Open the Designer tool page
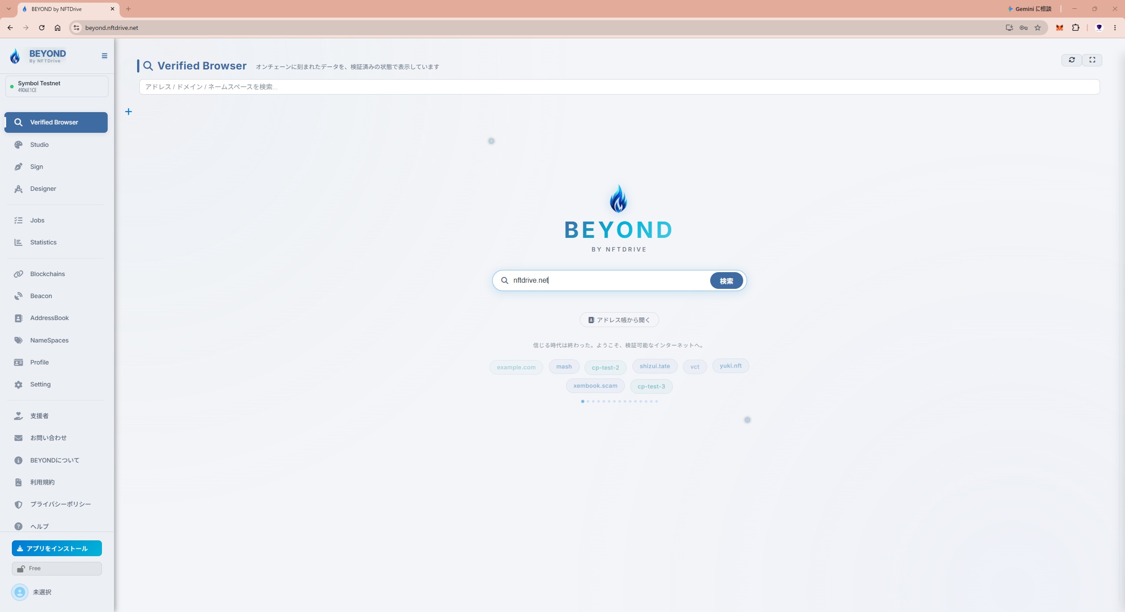1125x612 pixels. pyautogui.click(x=56, y=189)
